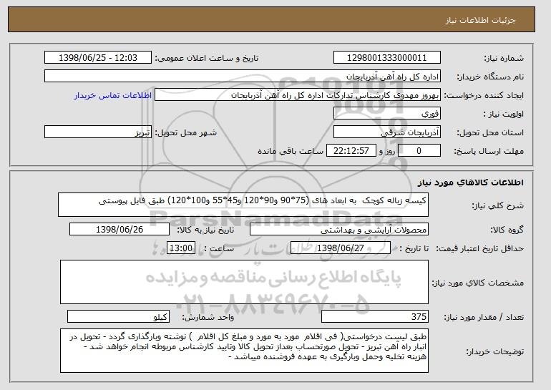
Task: Click the شماره نیاز field 1298001333000011
Action: (x=387, y=58)
